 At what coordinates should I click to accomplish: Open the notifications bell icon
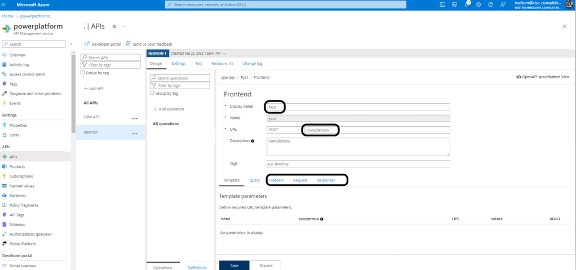[x=467, y=5]
